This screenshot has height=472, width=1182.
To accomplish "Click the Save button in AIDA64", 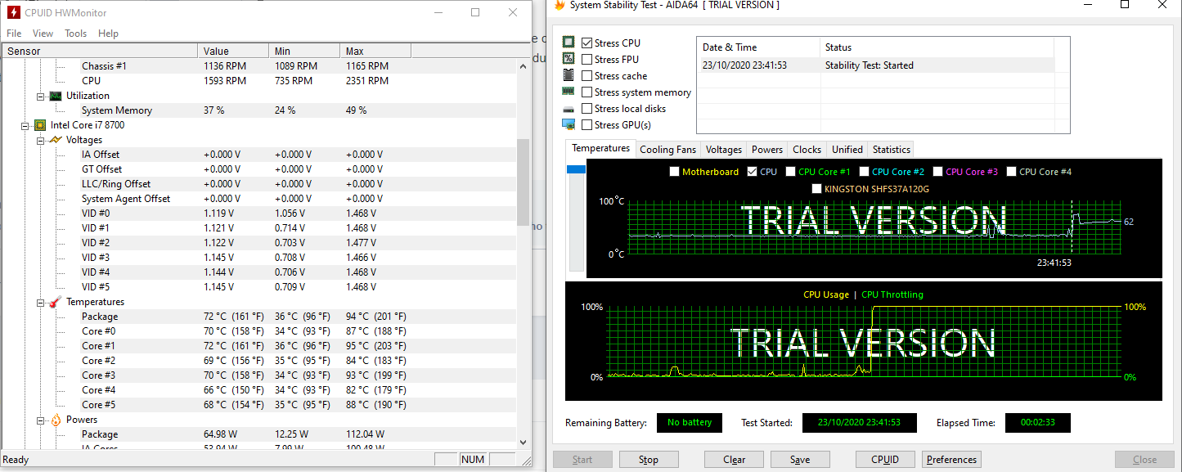I will click(x=800, y=460).
